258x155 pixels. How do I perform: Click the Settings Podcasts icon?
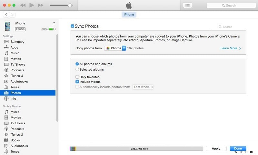(x=6, y=70)
